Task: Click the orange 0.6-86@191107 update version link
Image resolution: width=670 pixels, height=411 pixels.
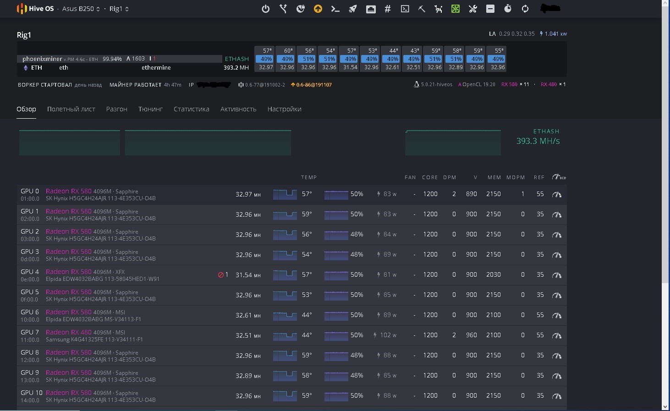Action: (x=311, y=85)
